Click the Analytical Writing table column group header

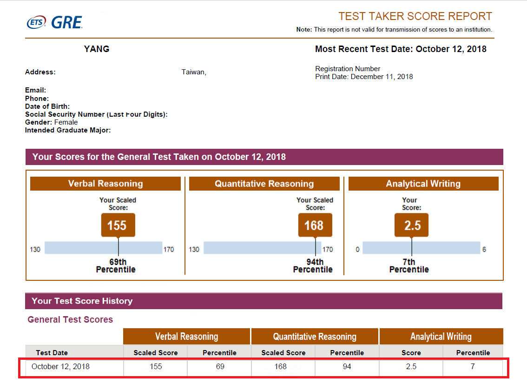(x=441, y=336)
